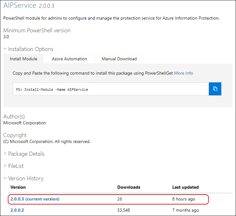Open version 2.0.0.2 link

point(17,210)
